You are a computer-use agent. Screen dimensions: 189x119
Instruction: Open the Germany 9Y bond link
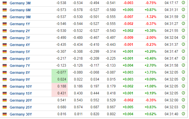point(20,80)
